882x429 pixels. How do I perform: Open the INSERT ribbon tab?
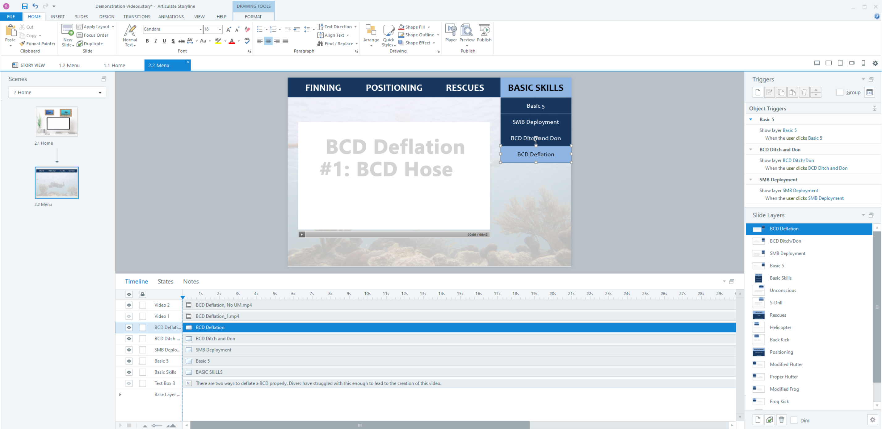(x=57, y=16)
